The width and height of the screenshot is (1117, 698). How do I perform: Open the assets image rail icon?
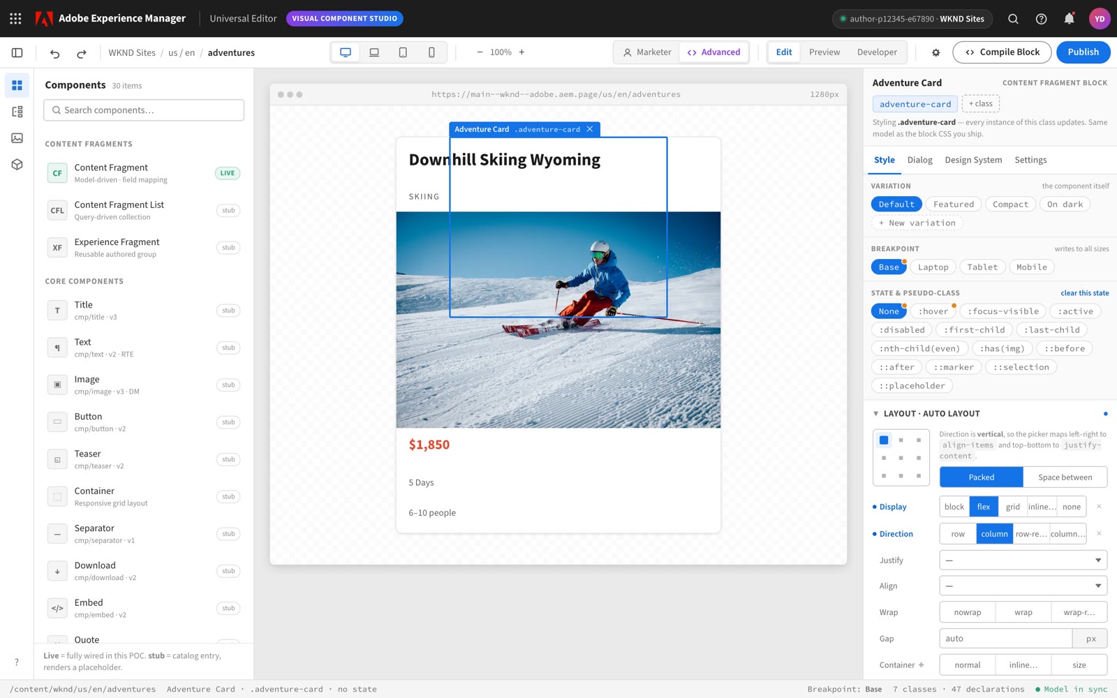pos(17,138)
